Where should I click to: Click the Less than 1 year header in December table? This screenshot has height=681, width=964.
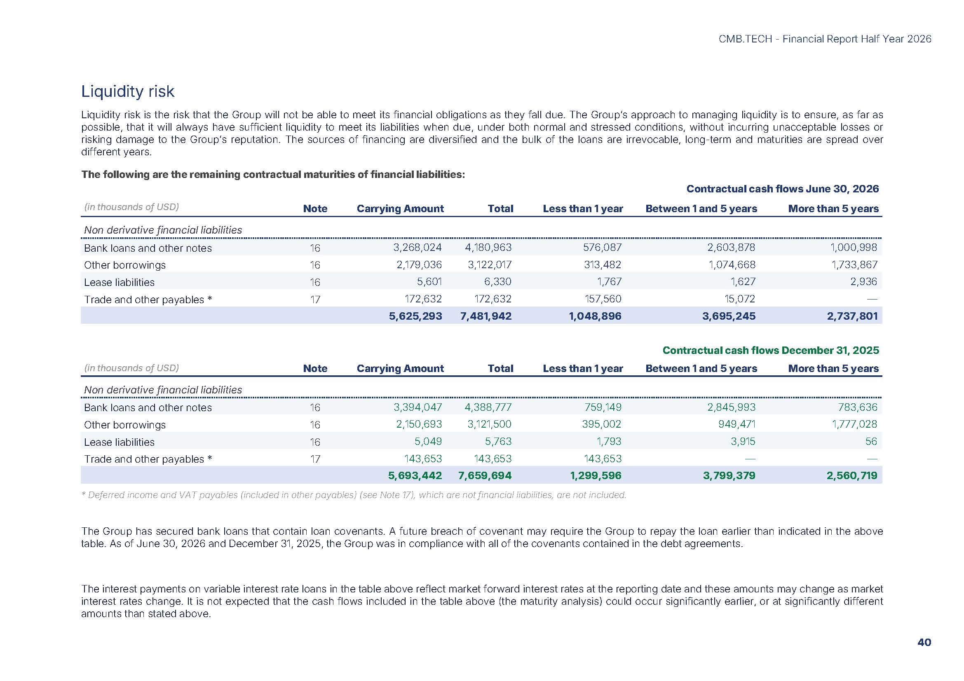click(583, 368)
